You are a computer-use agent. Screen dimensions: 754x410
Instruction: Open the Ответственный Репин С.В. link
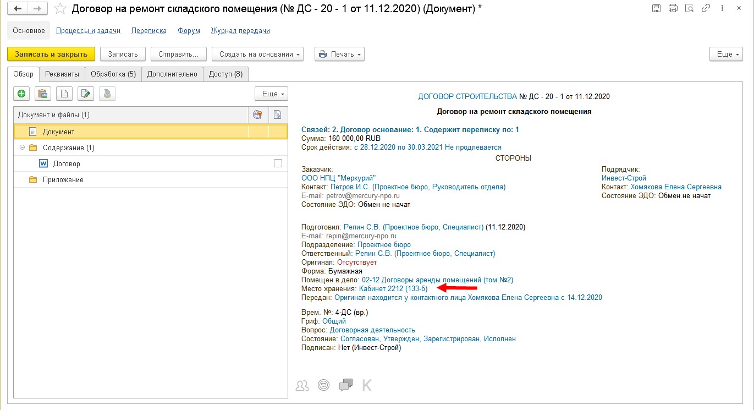point(425,253)
